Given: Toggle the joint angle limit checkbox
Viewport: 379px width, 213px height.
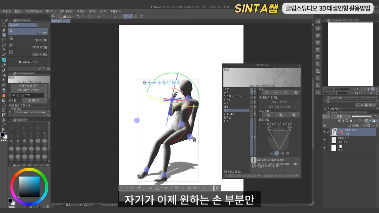Looking at the screenshot, I should tap(260, 98).
